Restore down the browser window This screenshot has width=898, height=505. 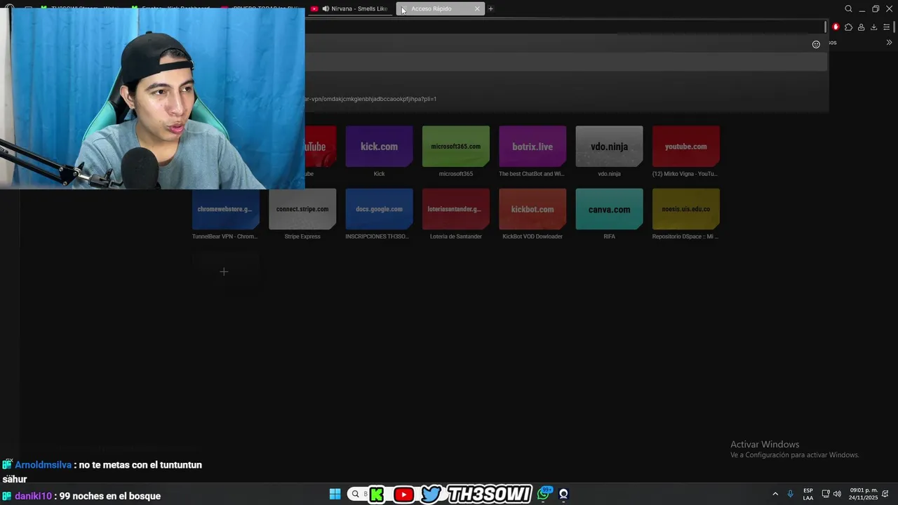click(x=876, y=8)
